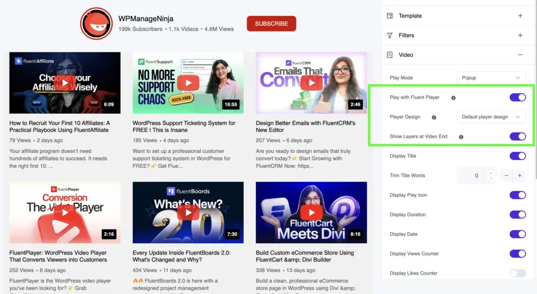
Task: Click the 2:46 duration badge
Action: tap(355, 104)
